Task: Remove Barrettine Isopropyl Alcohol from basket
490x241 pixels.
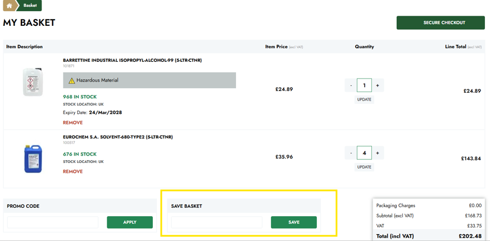Action: click(73, 122)
